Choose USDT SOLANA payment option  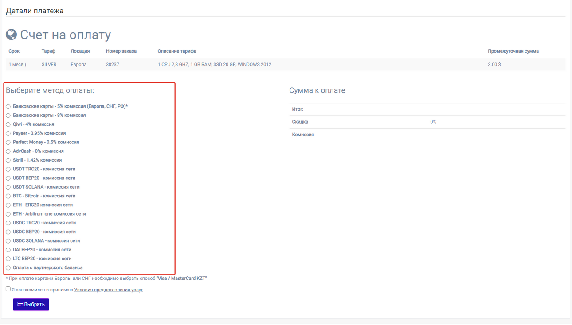pos(8,187)
